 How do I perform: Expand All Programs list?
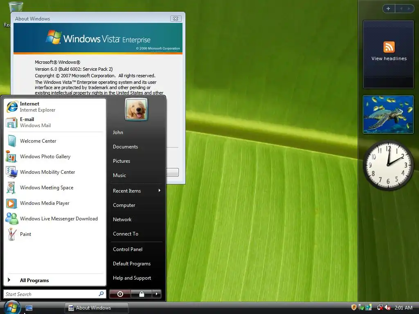click(54, 280)
